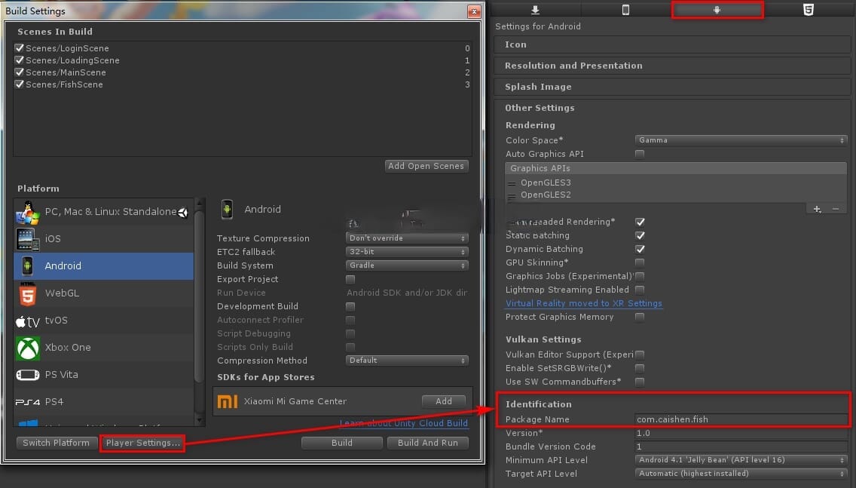Viewport: 856px width, 488px height.
Task: Click the Bundle Version Code field
Action: tap(741, 447)
